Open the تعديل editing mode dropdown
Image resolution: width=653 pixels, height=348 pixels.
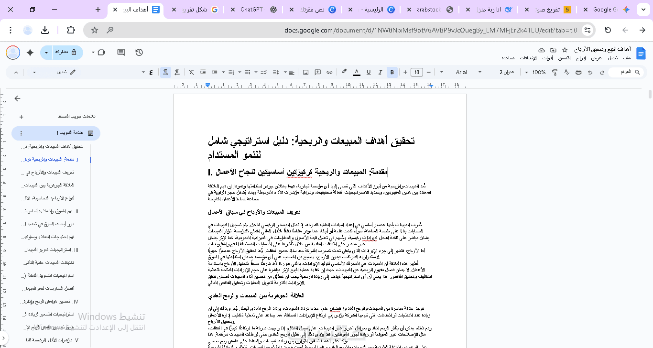[x=54, y=72]
